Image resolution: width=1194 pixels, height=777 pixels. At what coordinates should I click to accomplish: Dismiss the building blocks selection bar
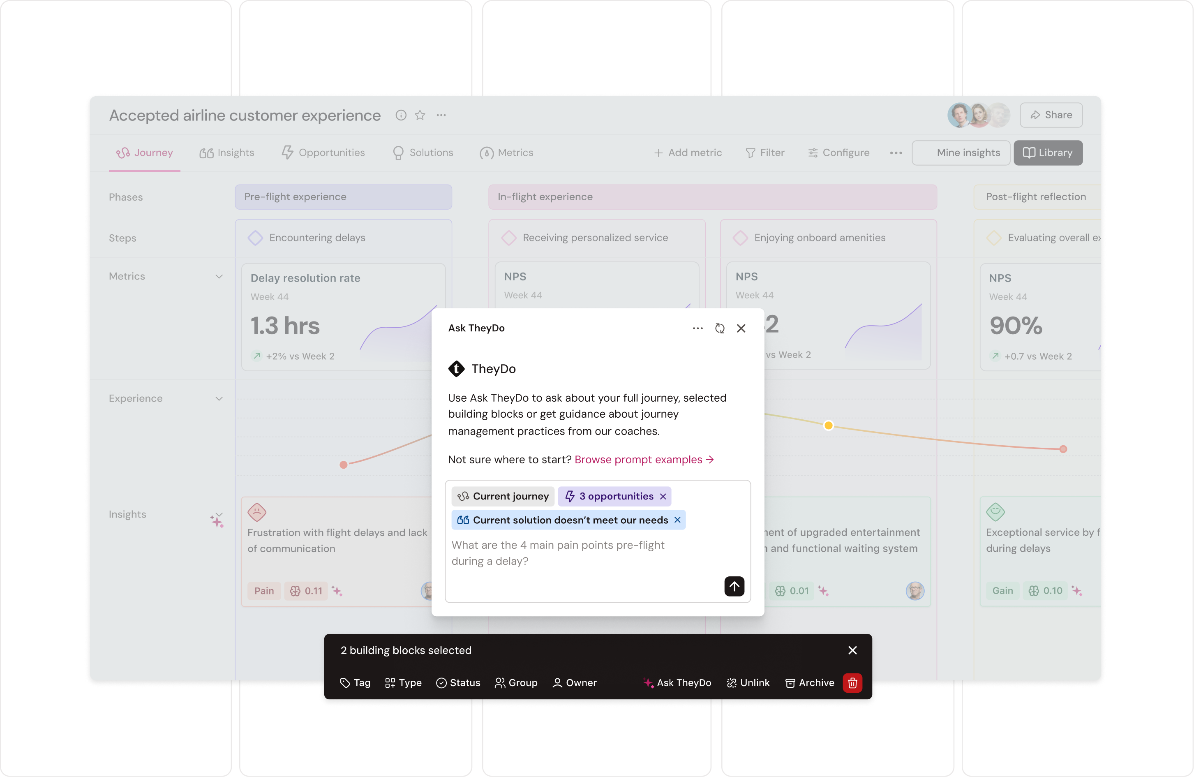point(852,650)
